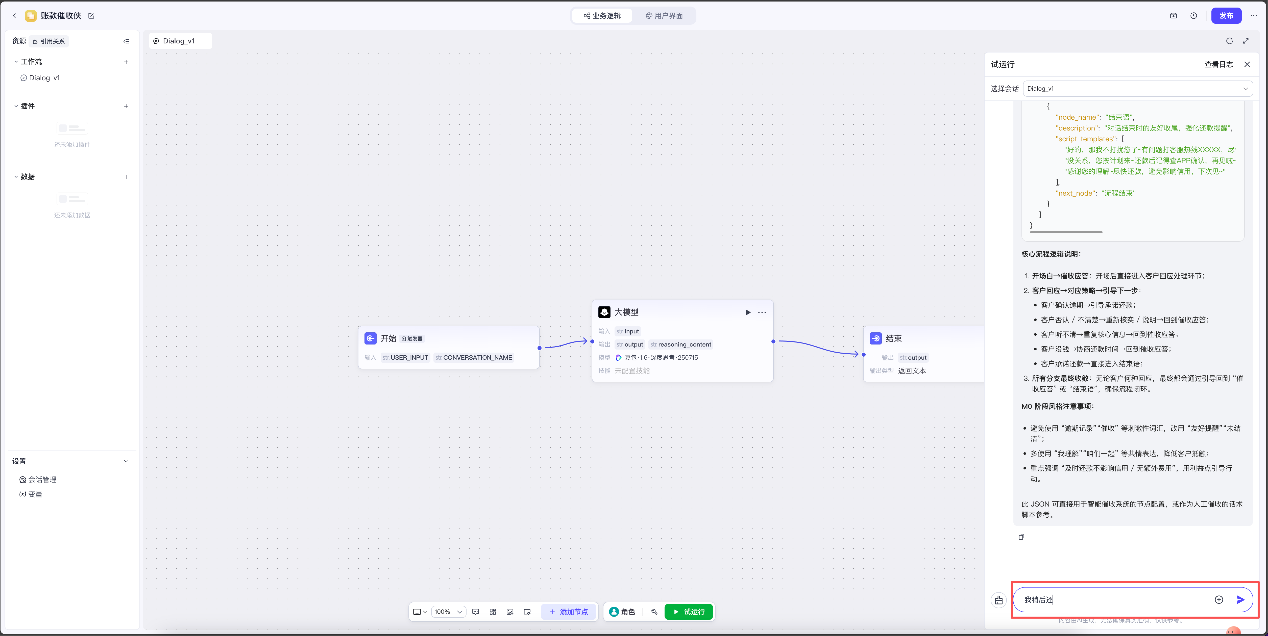Click the plus attachment icon in the chat input

pyautogui.click(x=1219, y=600)
